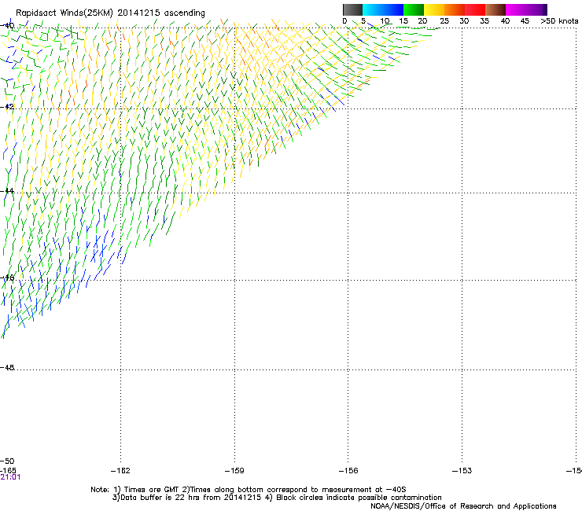Click the yellow 20-25 knots color segment
This screenshot has height=511, width=582.
(x=434, y=9)
